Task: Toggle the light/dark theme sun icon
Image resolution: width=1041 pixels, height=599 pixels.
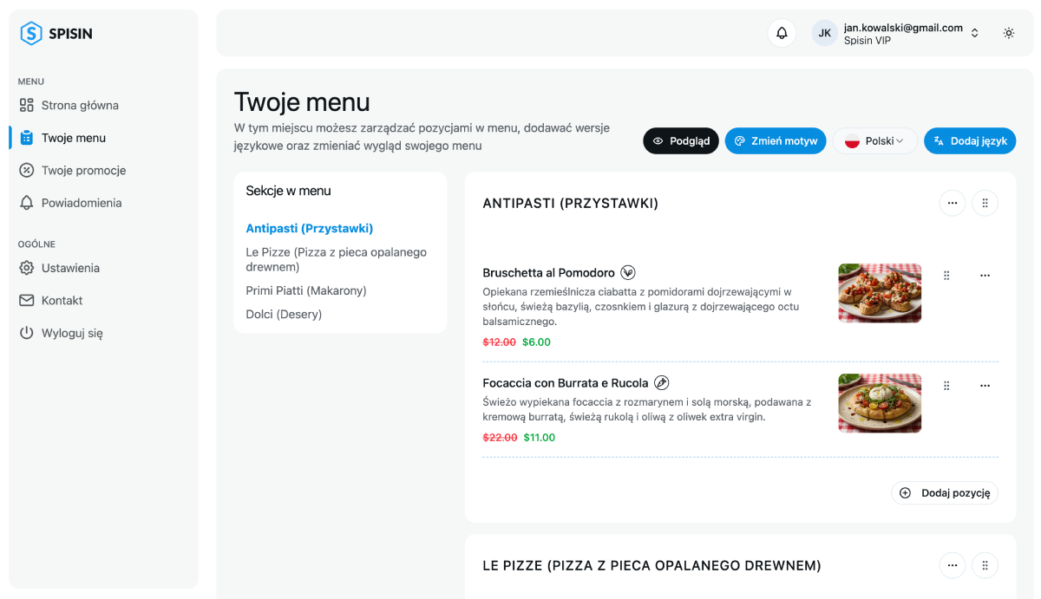Action: coord(1009,33)
